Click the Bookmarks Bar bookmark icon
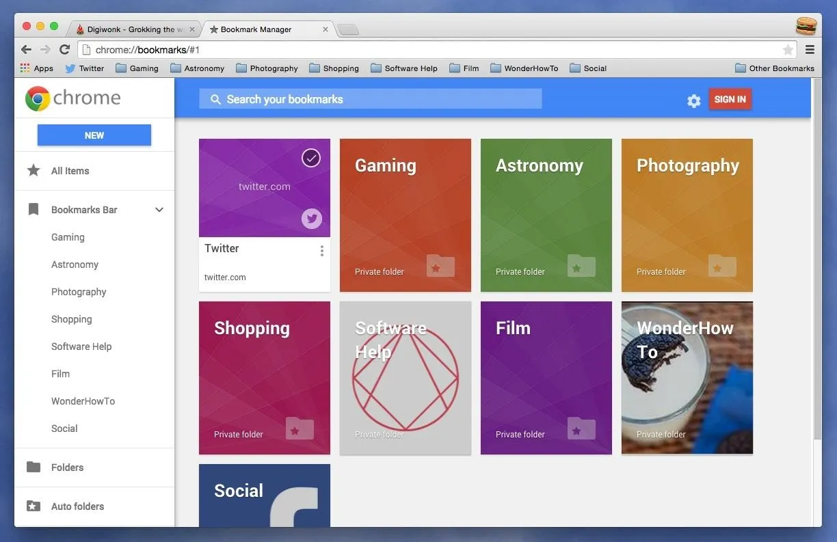The image size is (837, 542). coord(34,210)
